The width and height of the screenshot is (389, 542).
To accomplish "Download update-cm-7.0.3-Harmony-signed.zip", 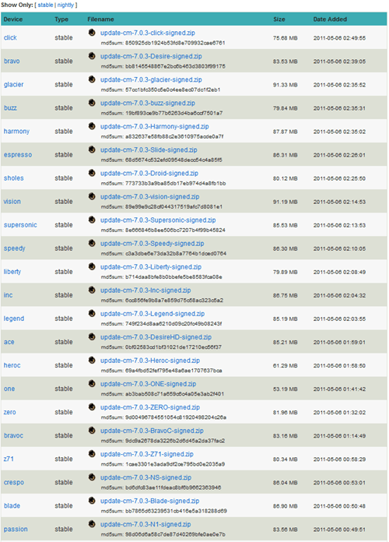I will tap(154, 126).
